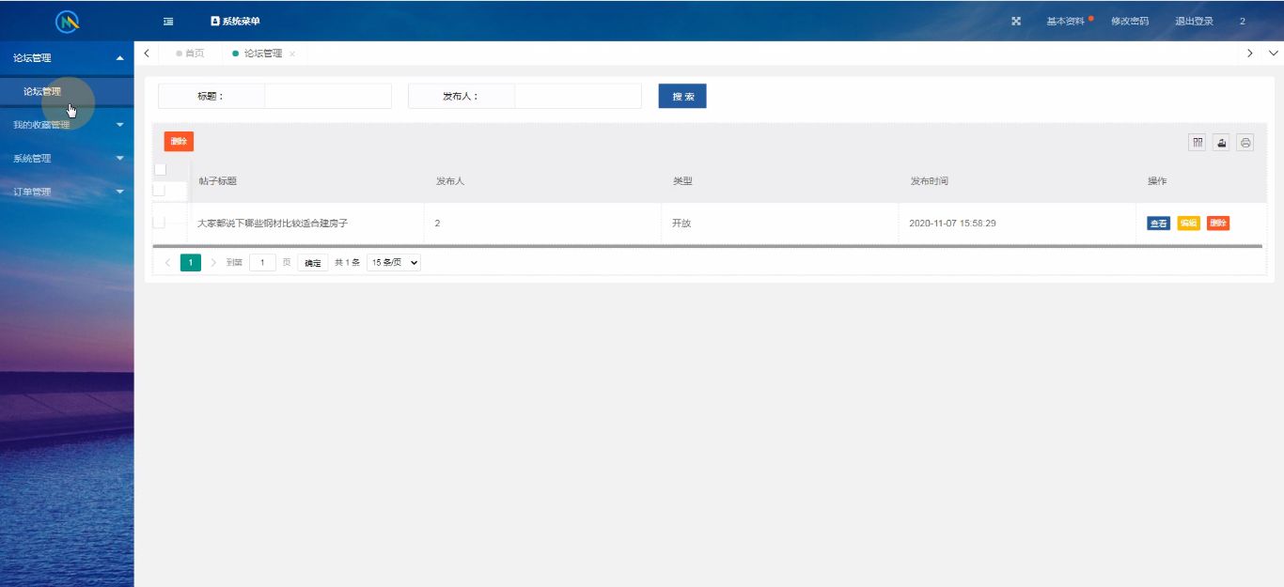Click the 类型 column header

point(682,181)
